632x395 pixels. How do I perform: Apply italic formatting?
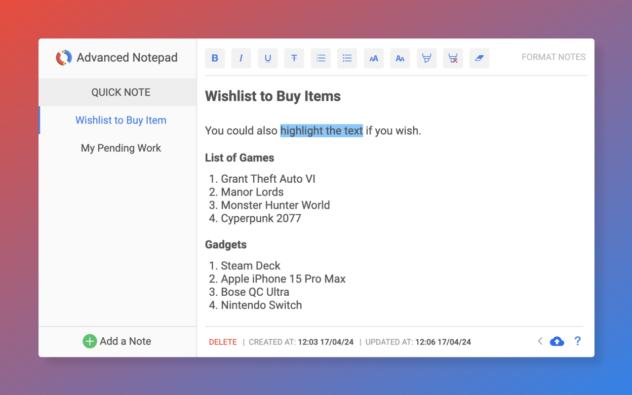(x=241, y=58)
